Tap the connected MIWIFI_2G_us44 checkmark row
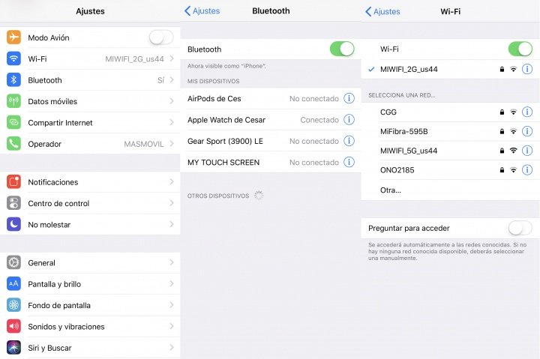540x359 pixels. pyautogui.click(x=450, y=69)
